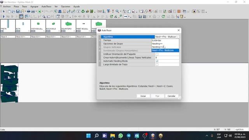
Task: Open the Agrupar menu
Action: 34,7
